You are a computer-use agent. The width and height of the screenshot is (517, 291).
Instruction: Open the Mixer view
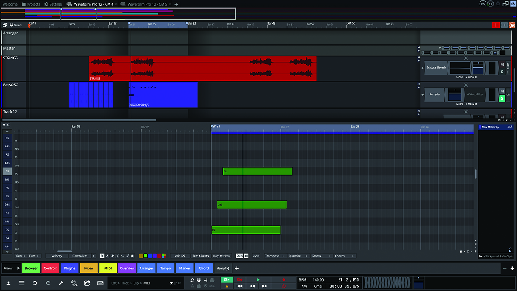(89, 268)
